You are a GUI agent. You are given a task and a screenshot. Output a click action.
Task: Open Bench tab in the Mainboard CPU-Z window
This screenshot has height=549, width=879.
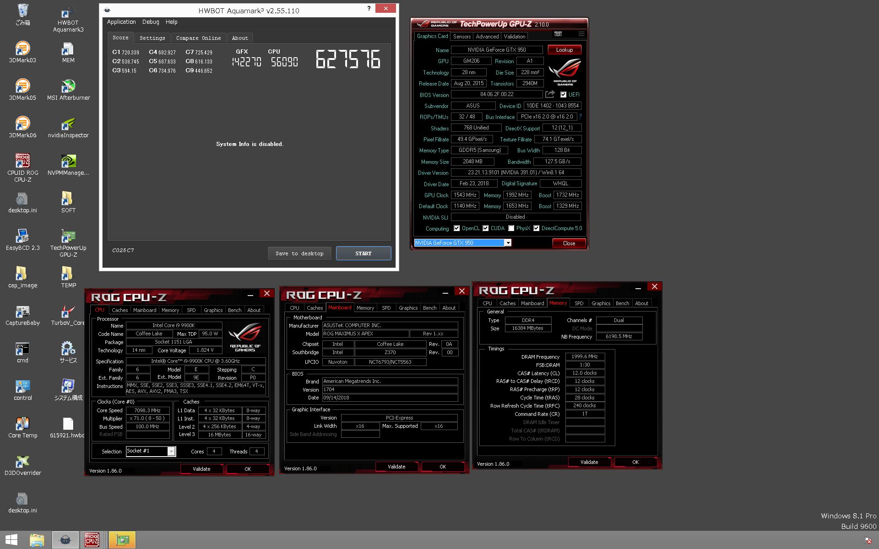pos(429,308)
